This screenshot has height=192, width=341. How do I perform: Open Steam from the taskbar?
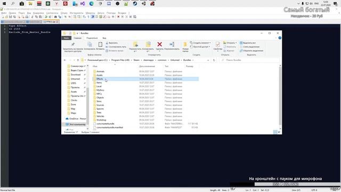(135, 4)
